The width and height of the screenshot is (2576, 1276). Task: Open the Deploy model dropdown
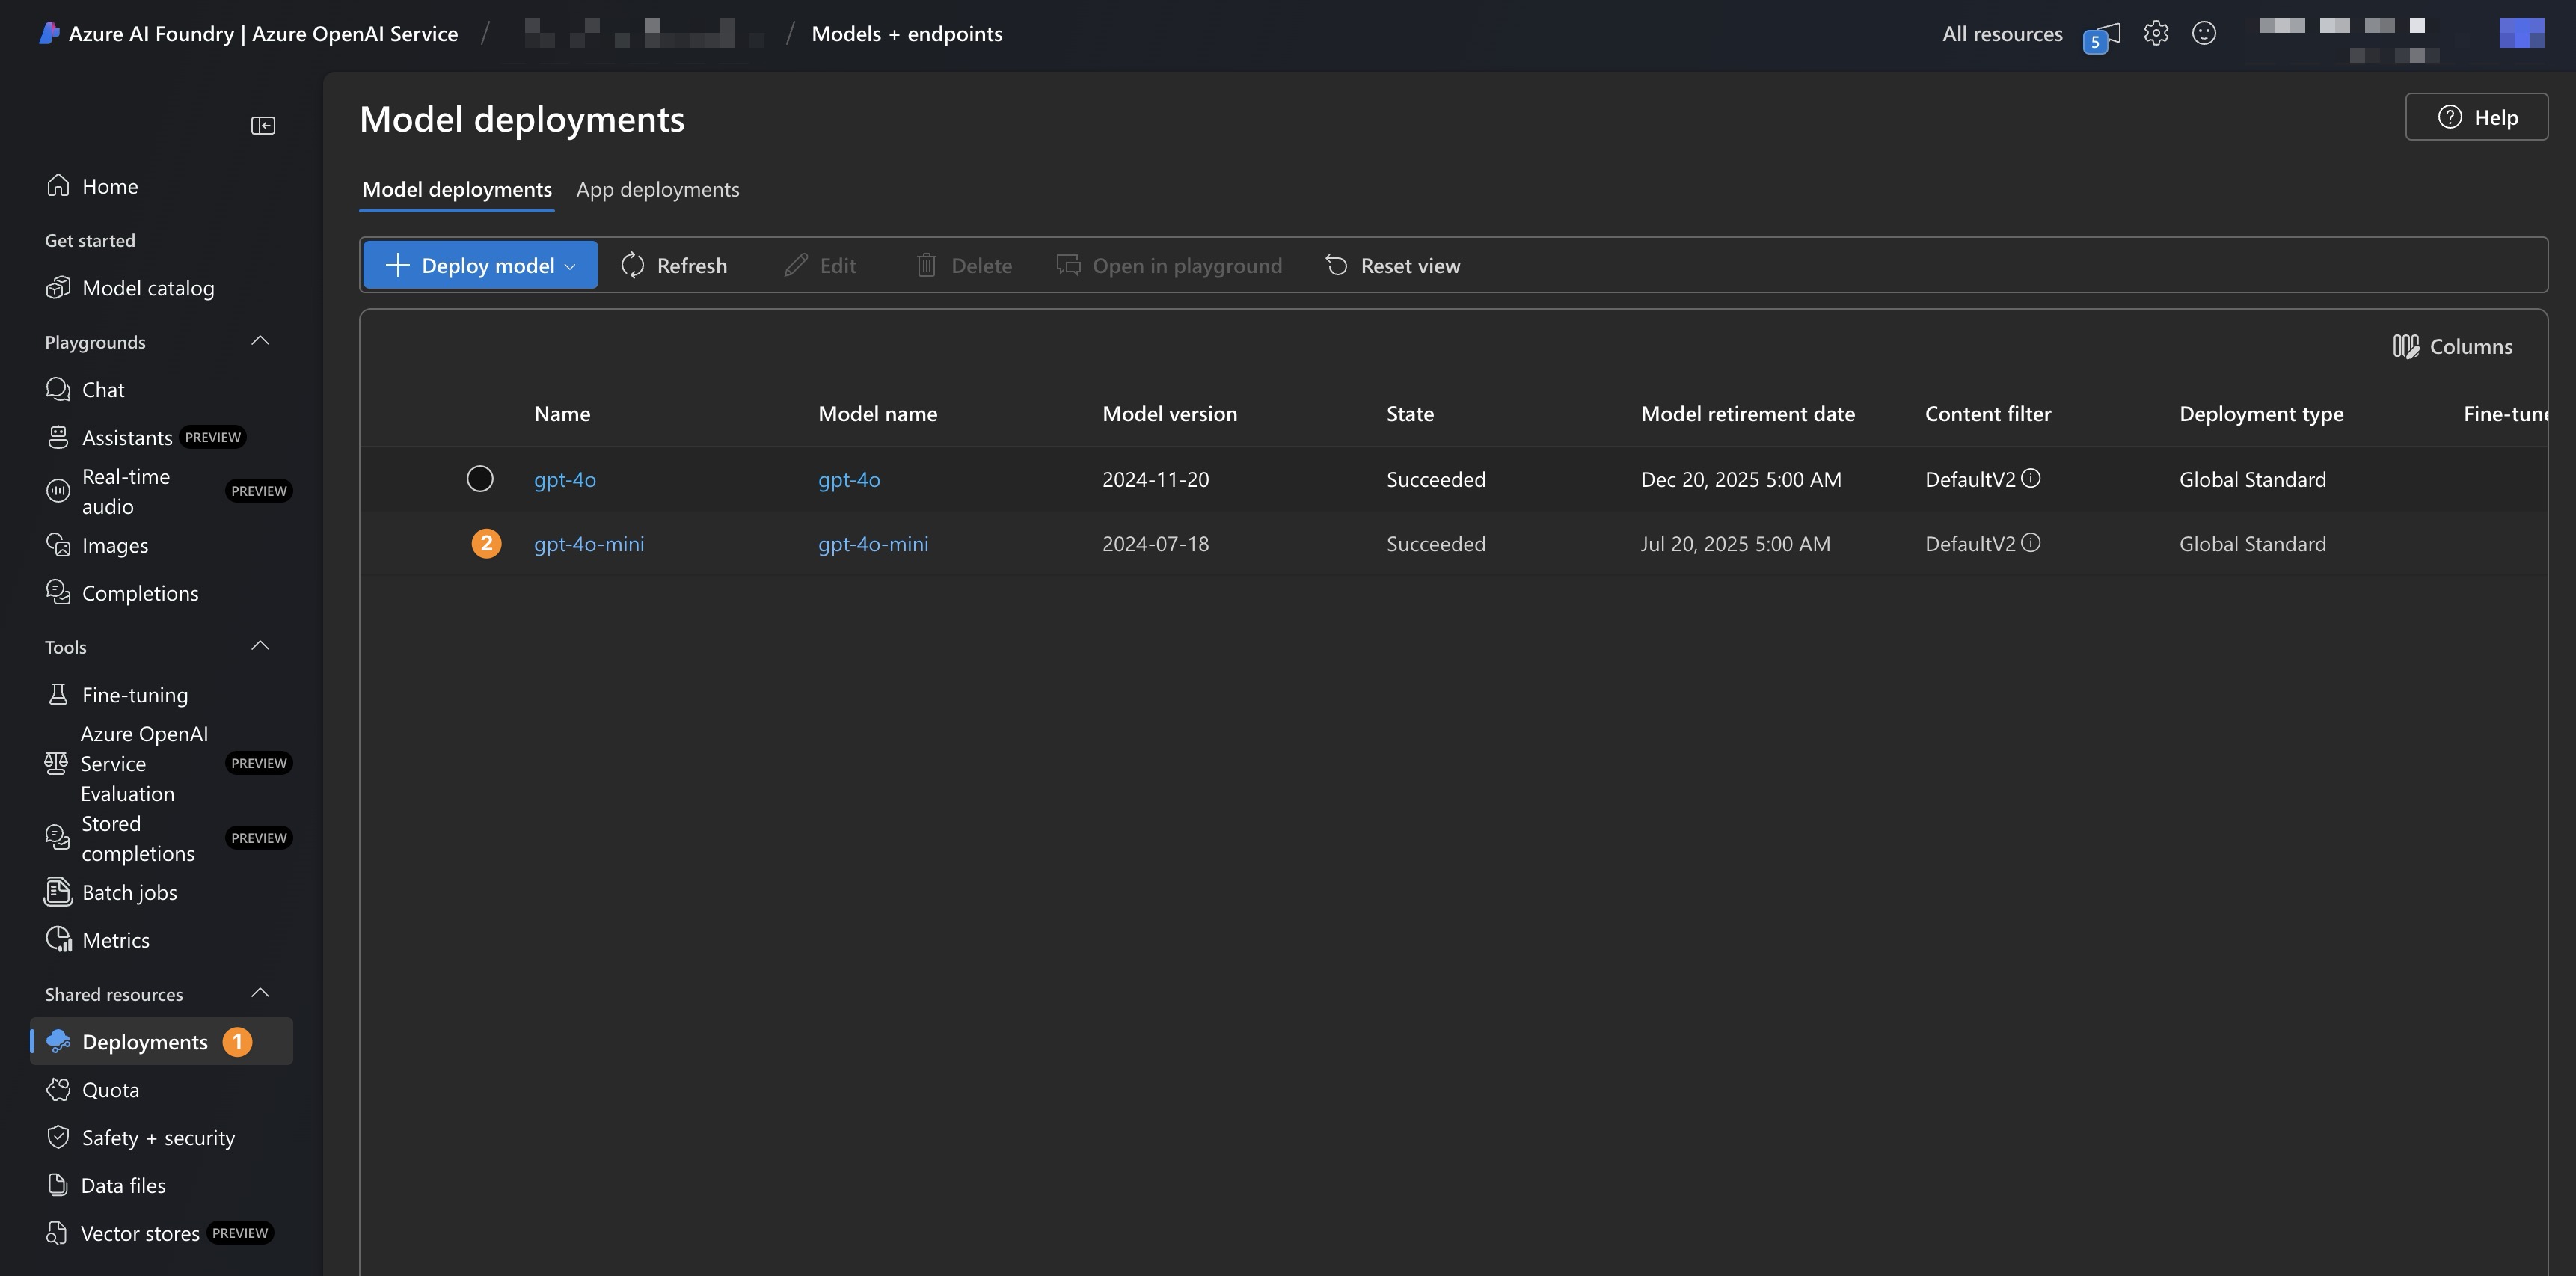(x=481, y=265)
